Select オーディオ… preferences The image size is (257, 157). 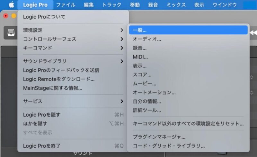188,39
